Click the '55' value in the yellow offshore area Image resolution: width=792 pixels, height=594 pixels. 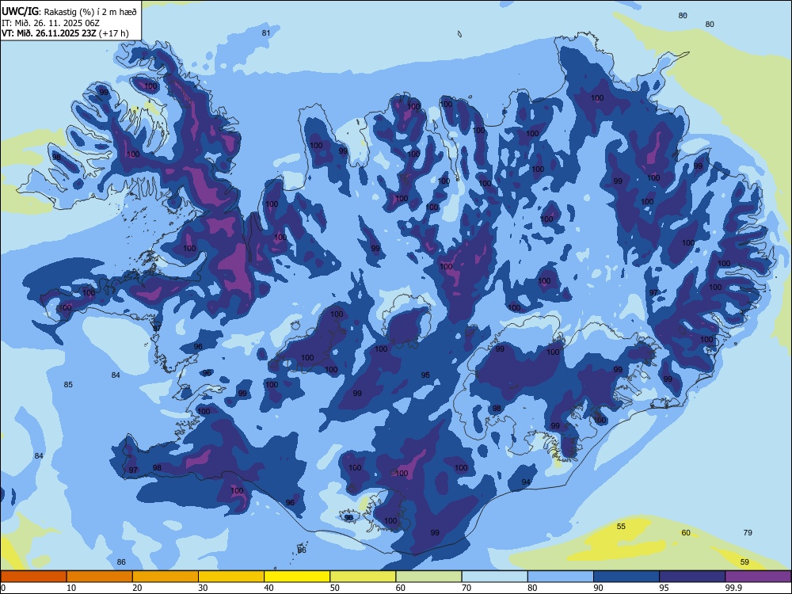[621, 527]
